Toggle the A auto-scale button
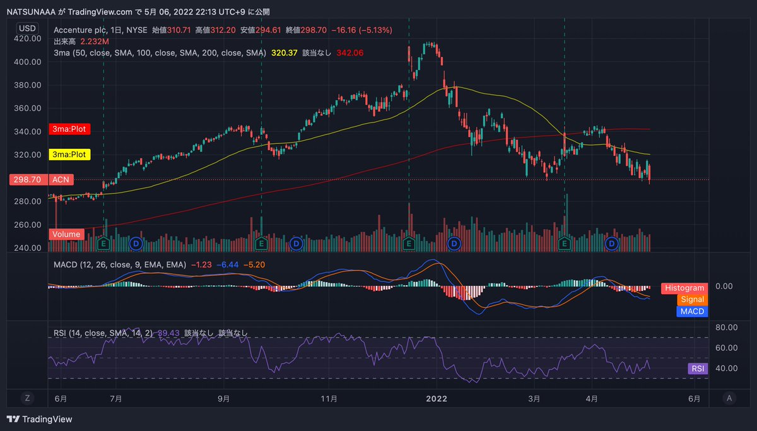 coord(729,398)
